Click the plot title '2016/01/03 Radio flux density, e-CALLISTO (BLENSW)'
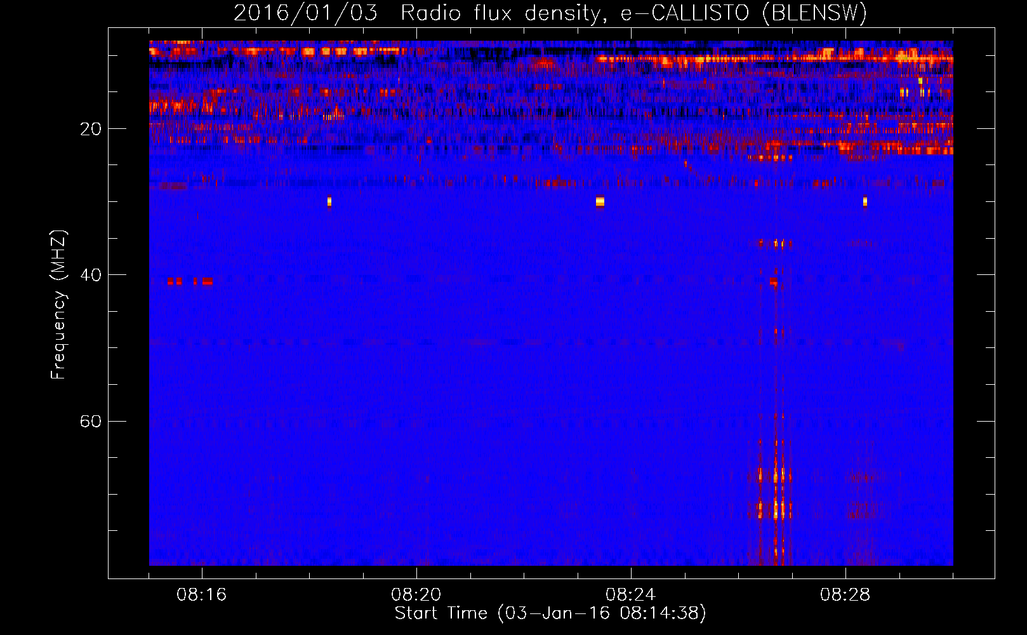This screenshot has height=635, width=1027. click(550, 13)
